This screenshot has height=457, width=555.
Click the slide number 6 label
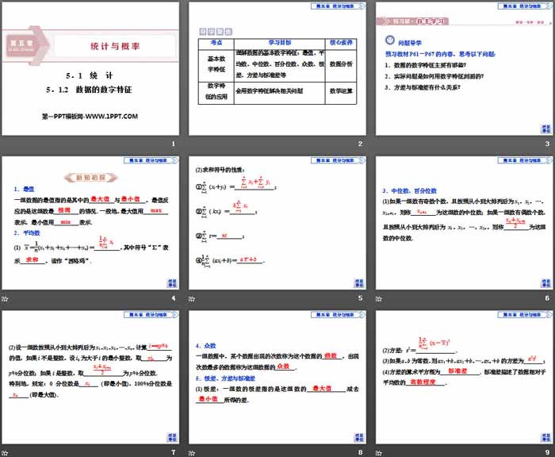pyautogui.click(x=546, y=298)
